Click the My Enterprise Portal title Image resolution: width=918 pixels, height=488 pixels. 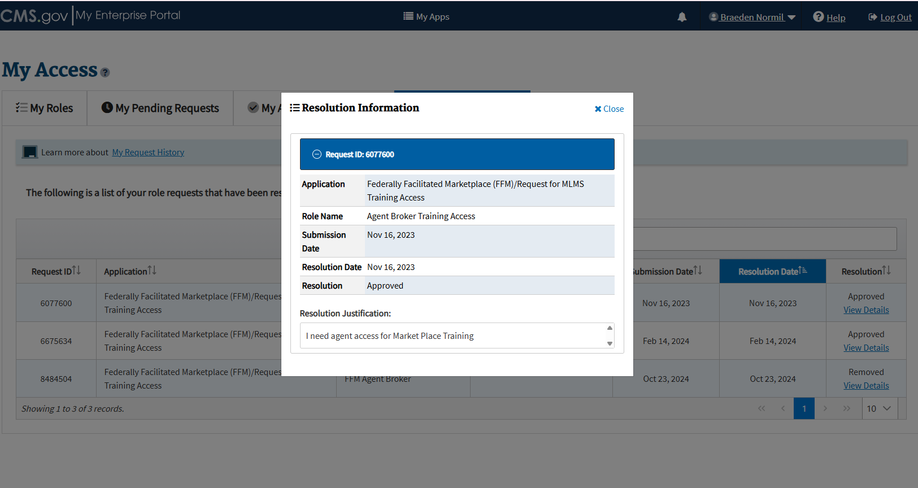128,15
